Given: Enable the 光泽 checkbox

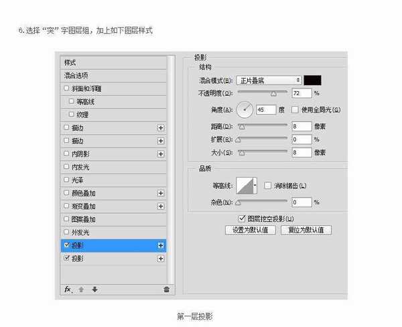Looking at the screenshot, I should point(66,180).
